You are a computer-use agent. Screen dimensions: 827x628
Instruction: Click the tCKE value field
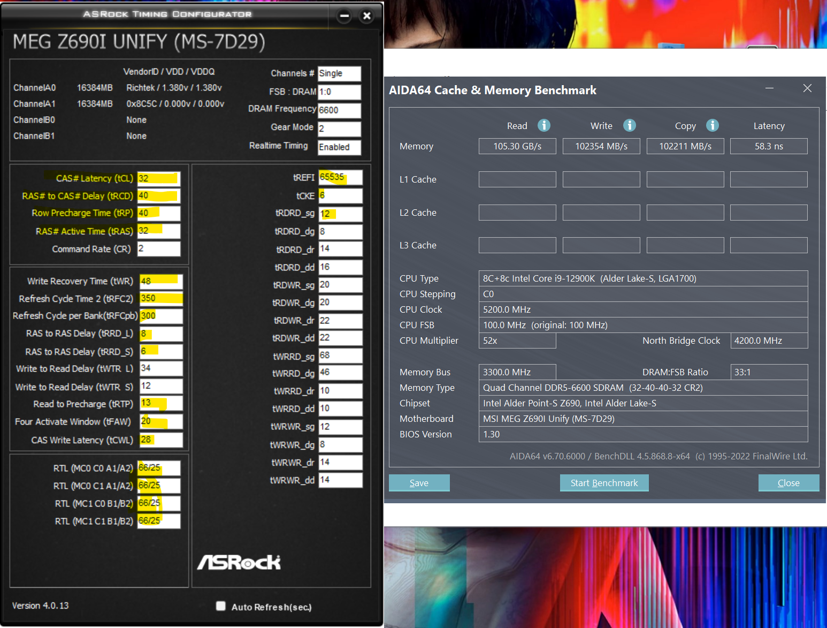coord(340,196)
